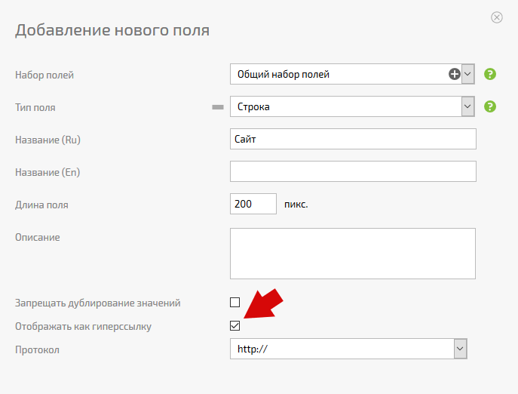Image resolution: width=518 pixels, height=394 pixels.
Task: Click the Название (En) label
Action: click(48, 172)
